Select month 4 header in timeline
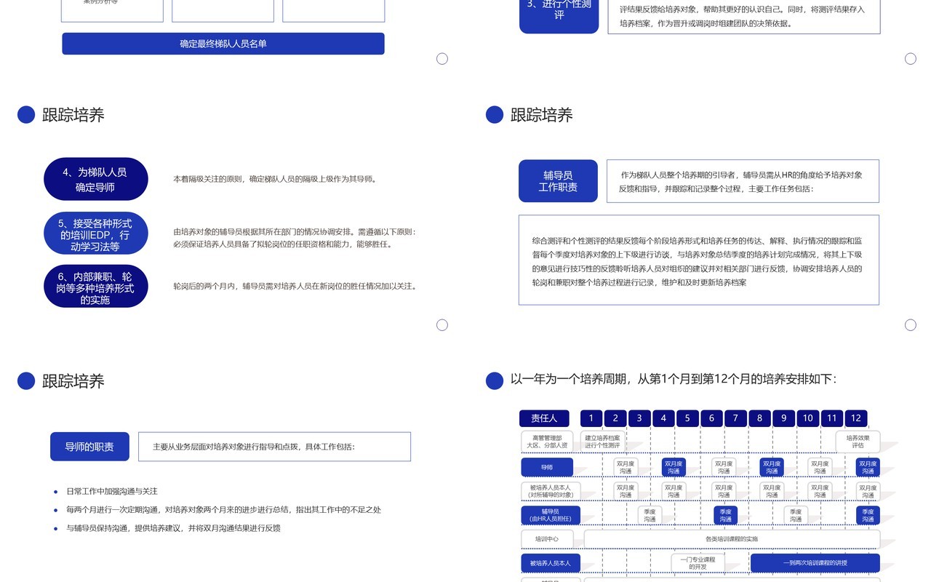 tap(663, 418)
